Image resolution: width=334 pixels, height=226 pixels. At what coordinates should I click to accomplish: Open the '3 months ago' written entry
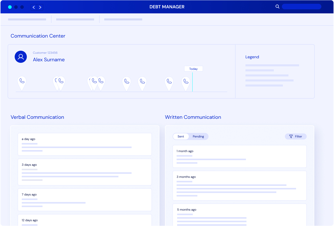tap(239, 186)
